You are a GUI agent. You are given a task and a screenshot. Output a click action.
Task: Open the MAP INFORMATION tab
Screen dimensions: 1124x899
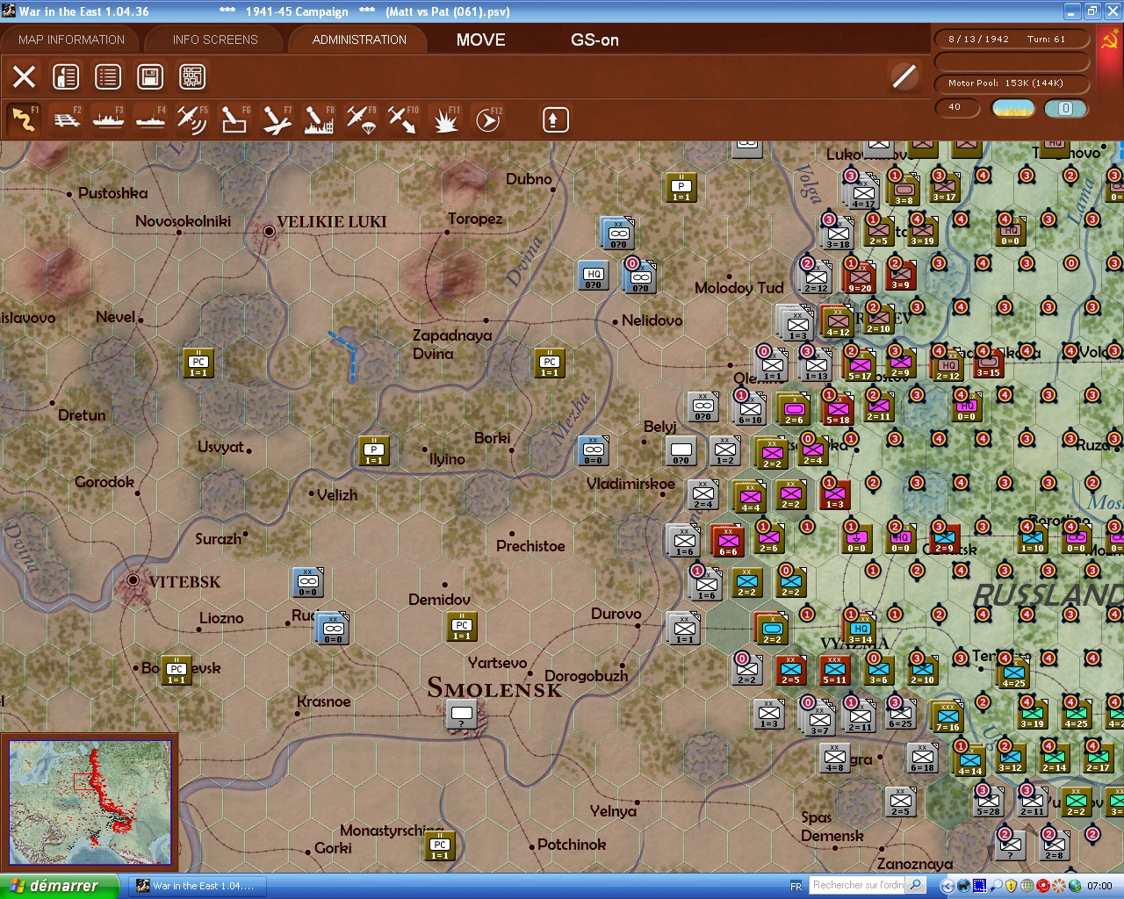pyautogui.click(x=71, y=40)
